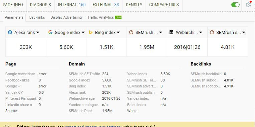
Task: Click the 1.95M SEMrush rank value card
Action: tap(147, 47)
